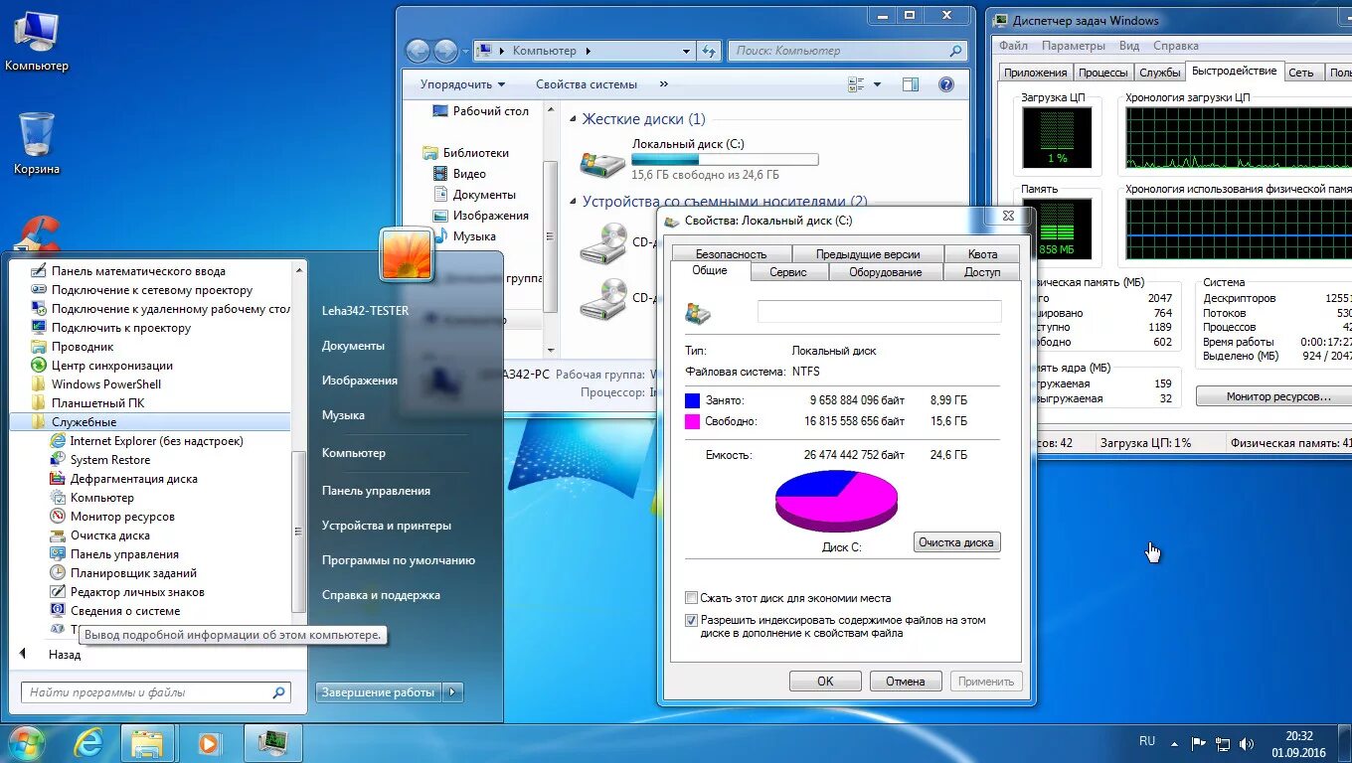Click the Очистка диска button in properties
This screenshot has width=1352, height=763.
956,542
